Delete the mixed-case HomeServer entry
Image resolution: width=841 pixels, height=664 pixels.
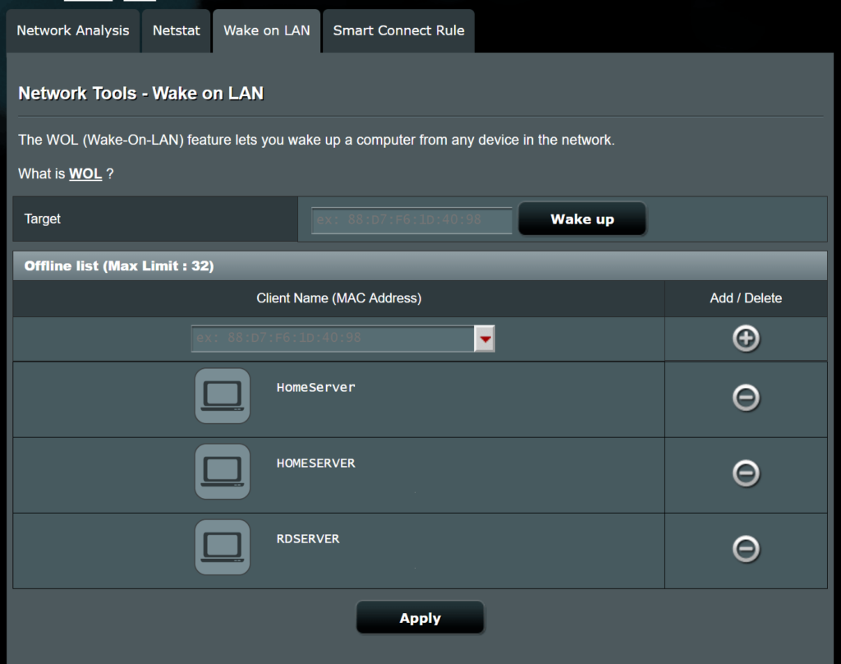[746, 398]
